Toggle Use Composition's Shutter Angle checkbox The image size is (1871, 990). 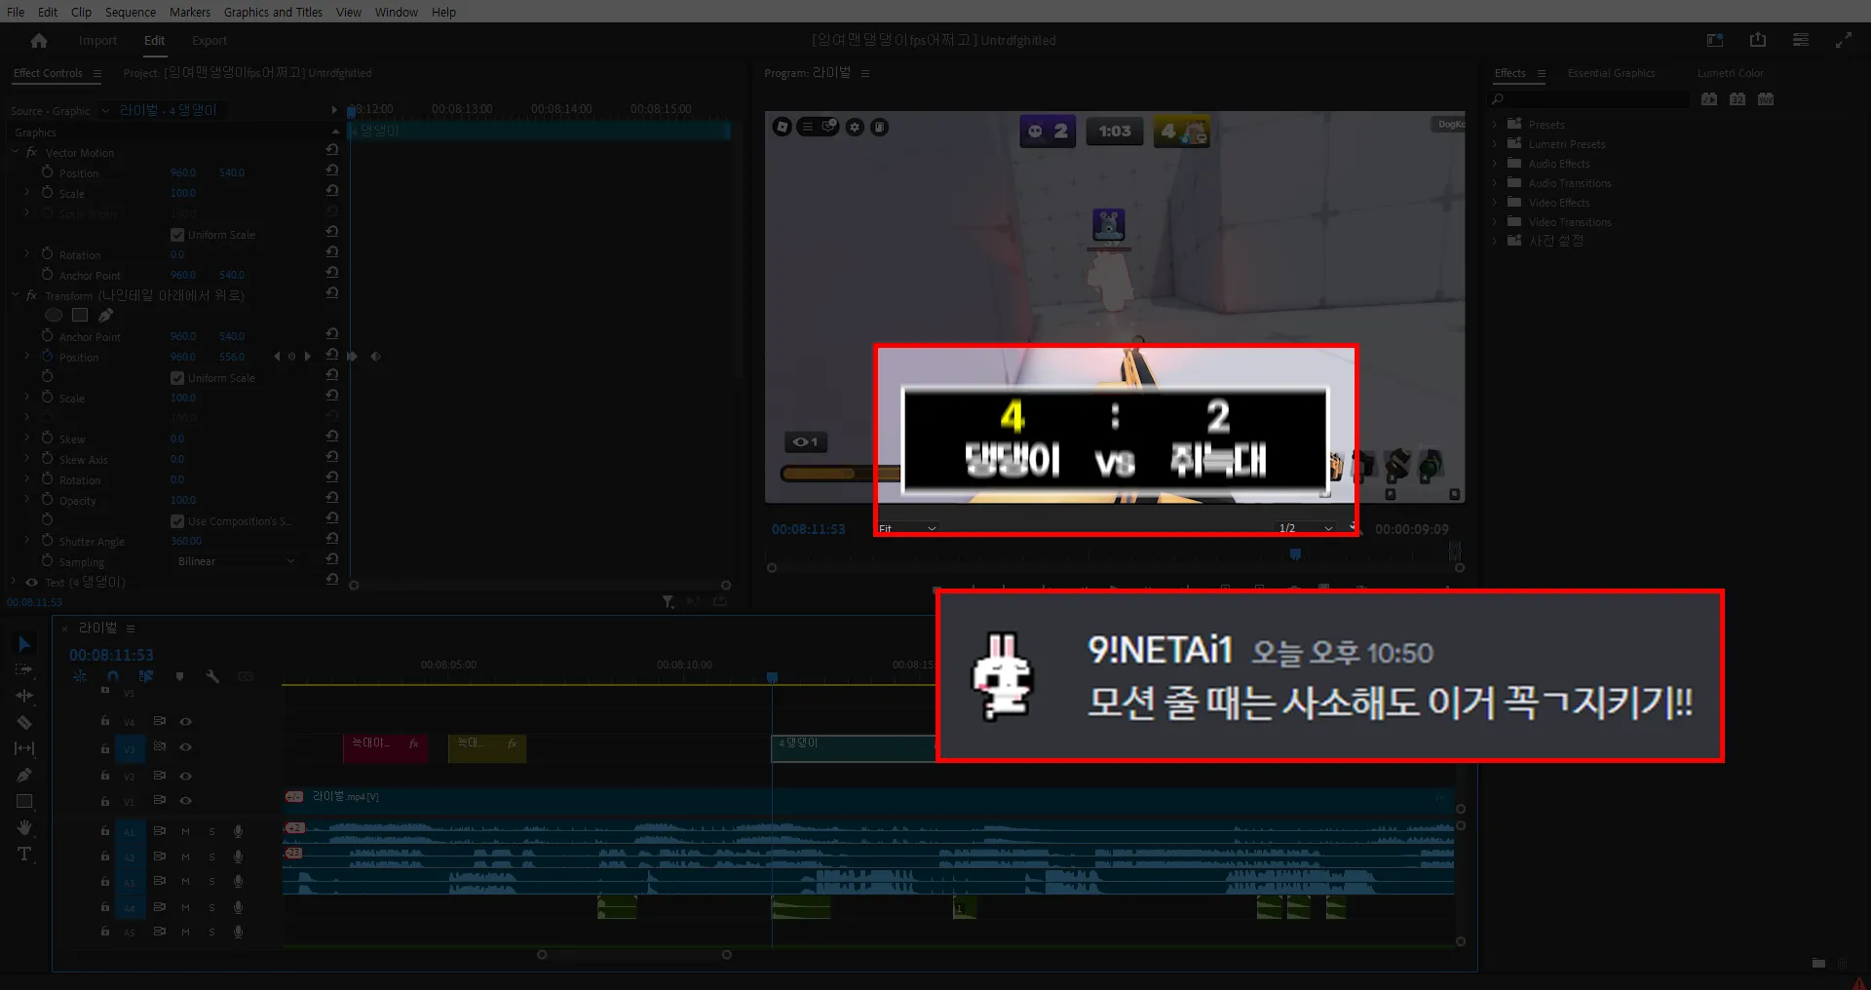[177, 521]
